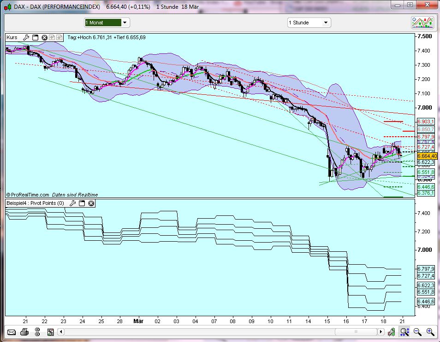Maximize the Kurs price panel

tap(35, 38)
